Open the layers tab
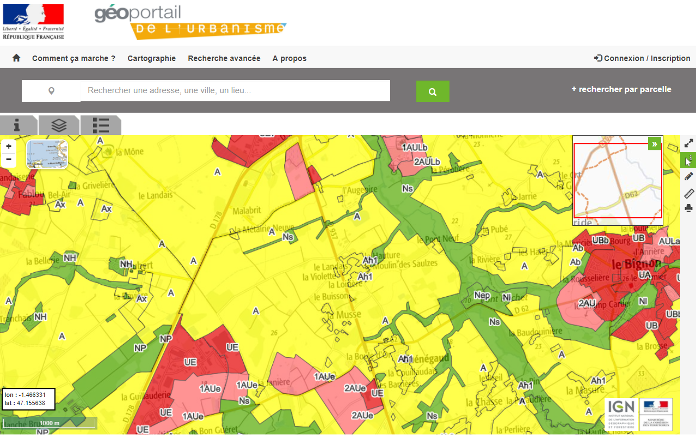Screen dimensions: 696x435 pos(59,125)
